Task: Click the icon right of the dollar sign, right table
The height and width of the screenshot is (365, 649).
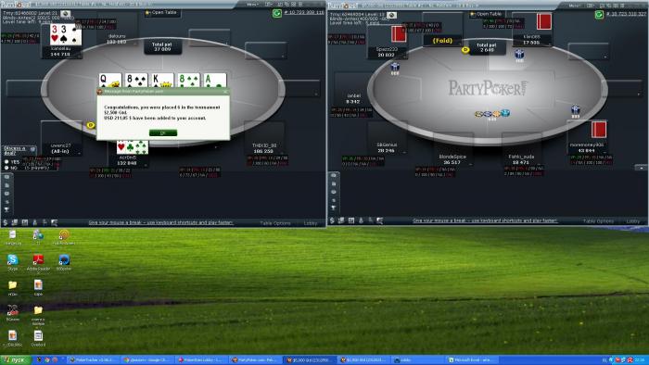Action: click(x=341, y=220)
